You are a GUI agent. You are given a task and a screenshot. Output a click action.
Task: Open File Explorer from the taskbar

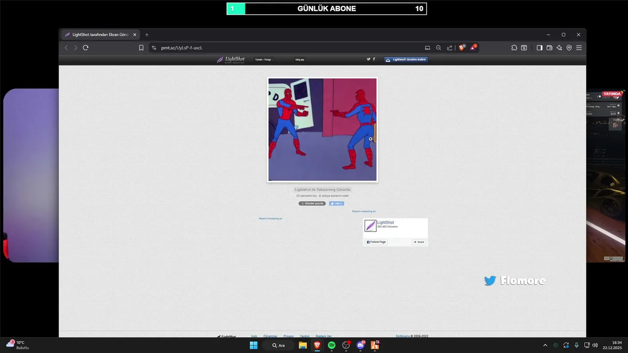click(303, 345)
